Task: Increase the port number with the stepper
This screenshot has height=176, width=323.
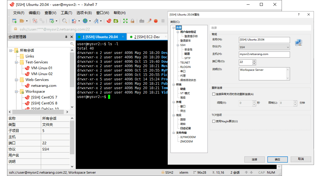Action: pyautogui.click(x=254, y=61)
